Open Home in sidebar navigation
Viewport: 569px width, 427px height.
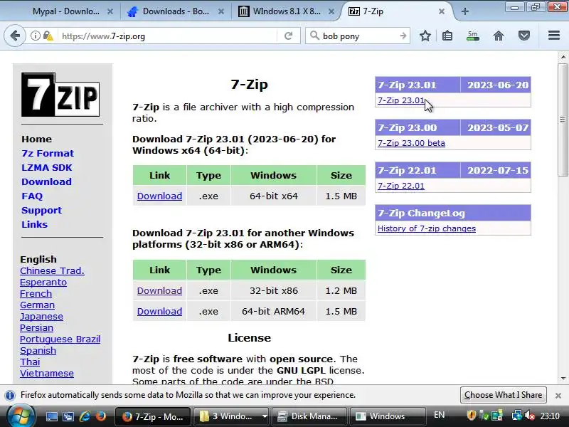coord(36,139)
